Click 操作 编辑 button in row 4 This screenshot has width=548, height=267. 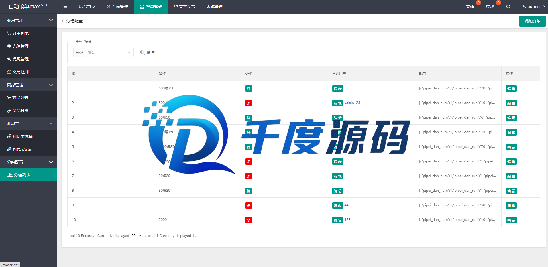(x=511, y=132)
